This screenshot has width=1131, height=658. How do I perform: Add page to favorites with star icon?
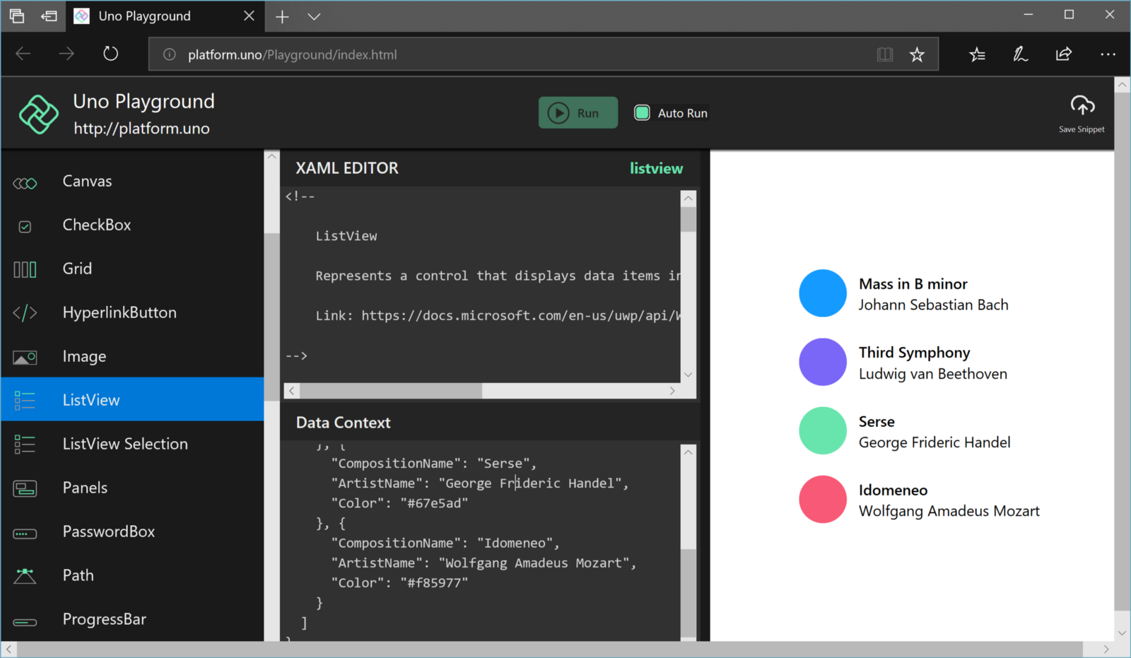point(917,54)
